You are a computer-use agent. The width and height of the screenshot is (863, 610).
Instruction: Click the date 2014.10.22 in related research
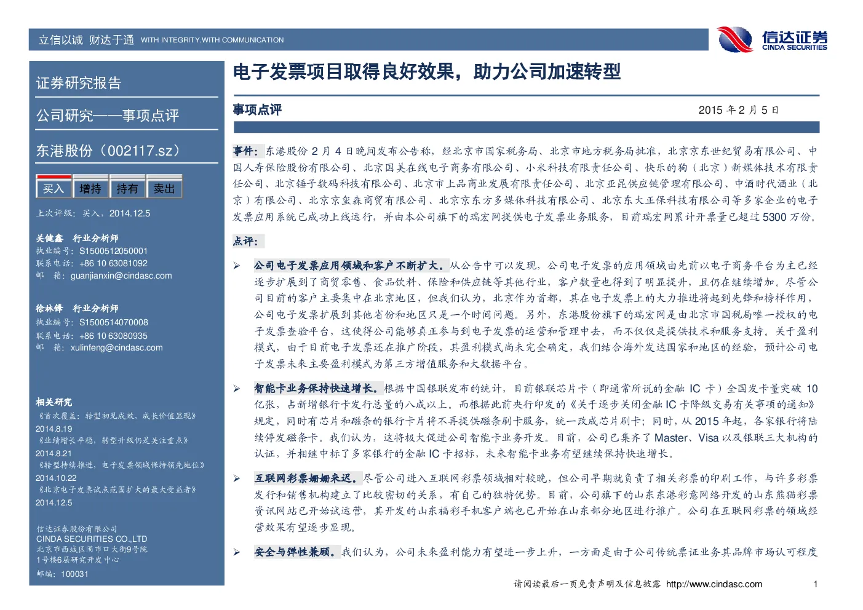56,478
